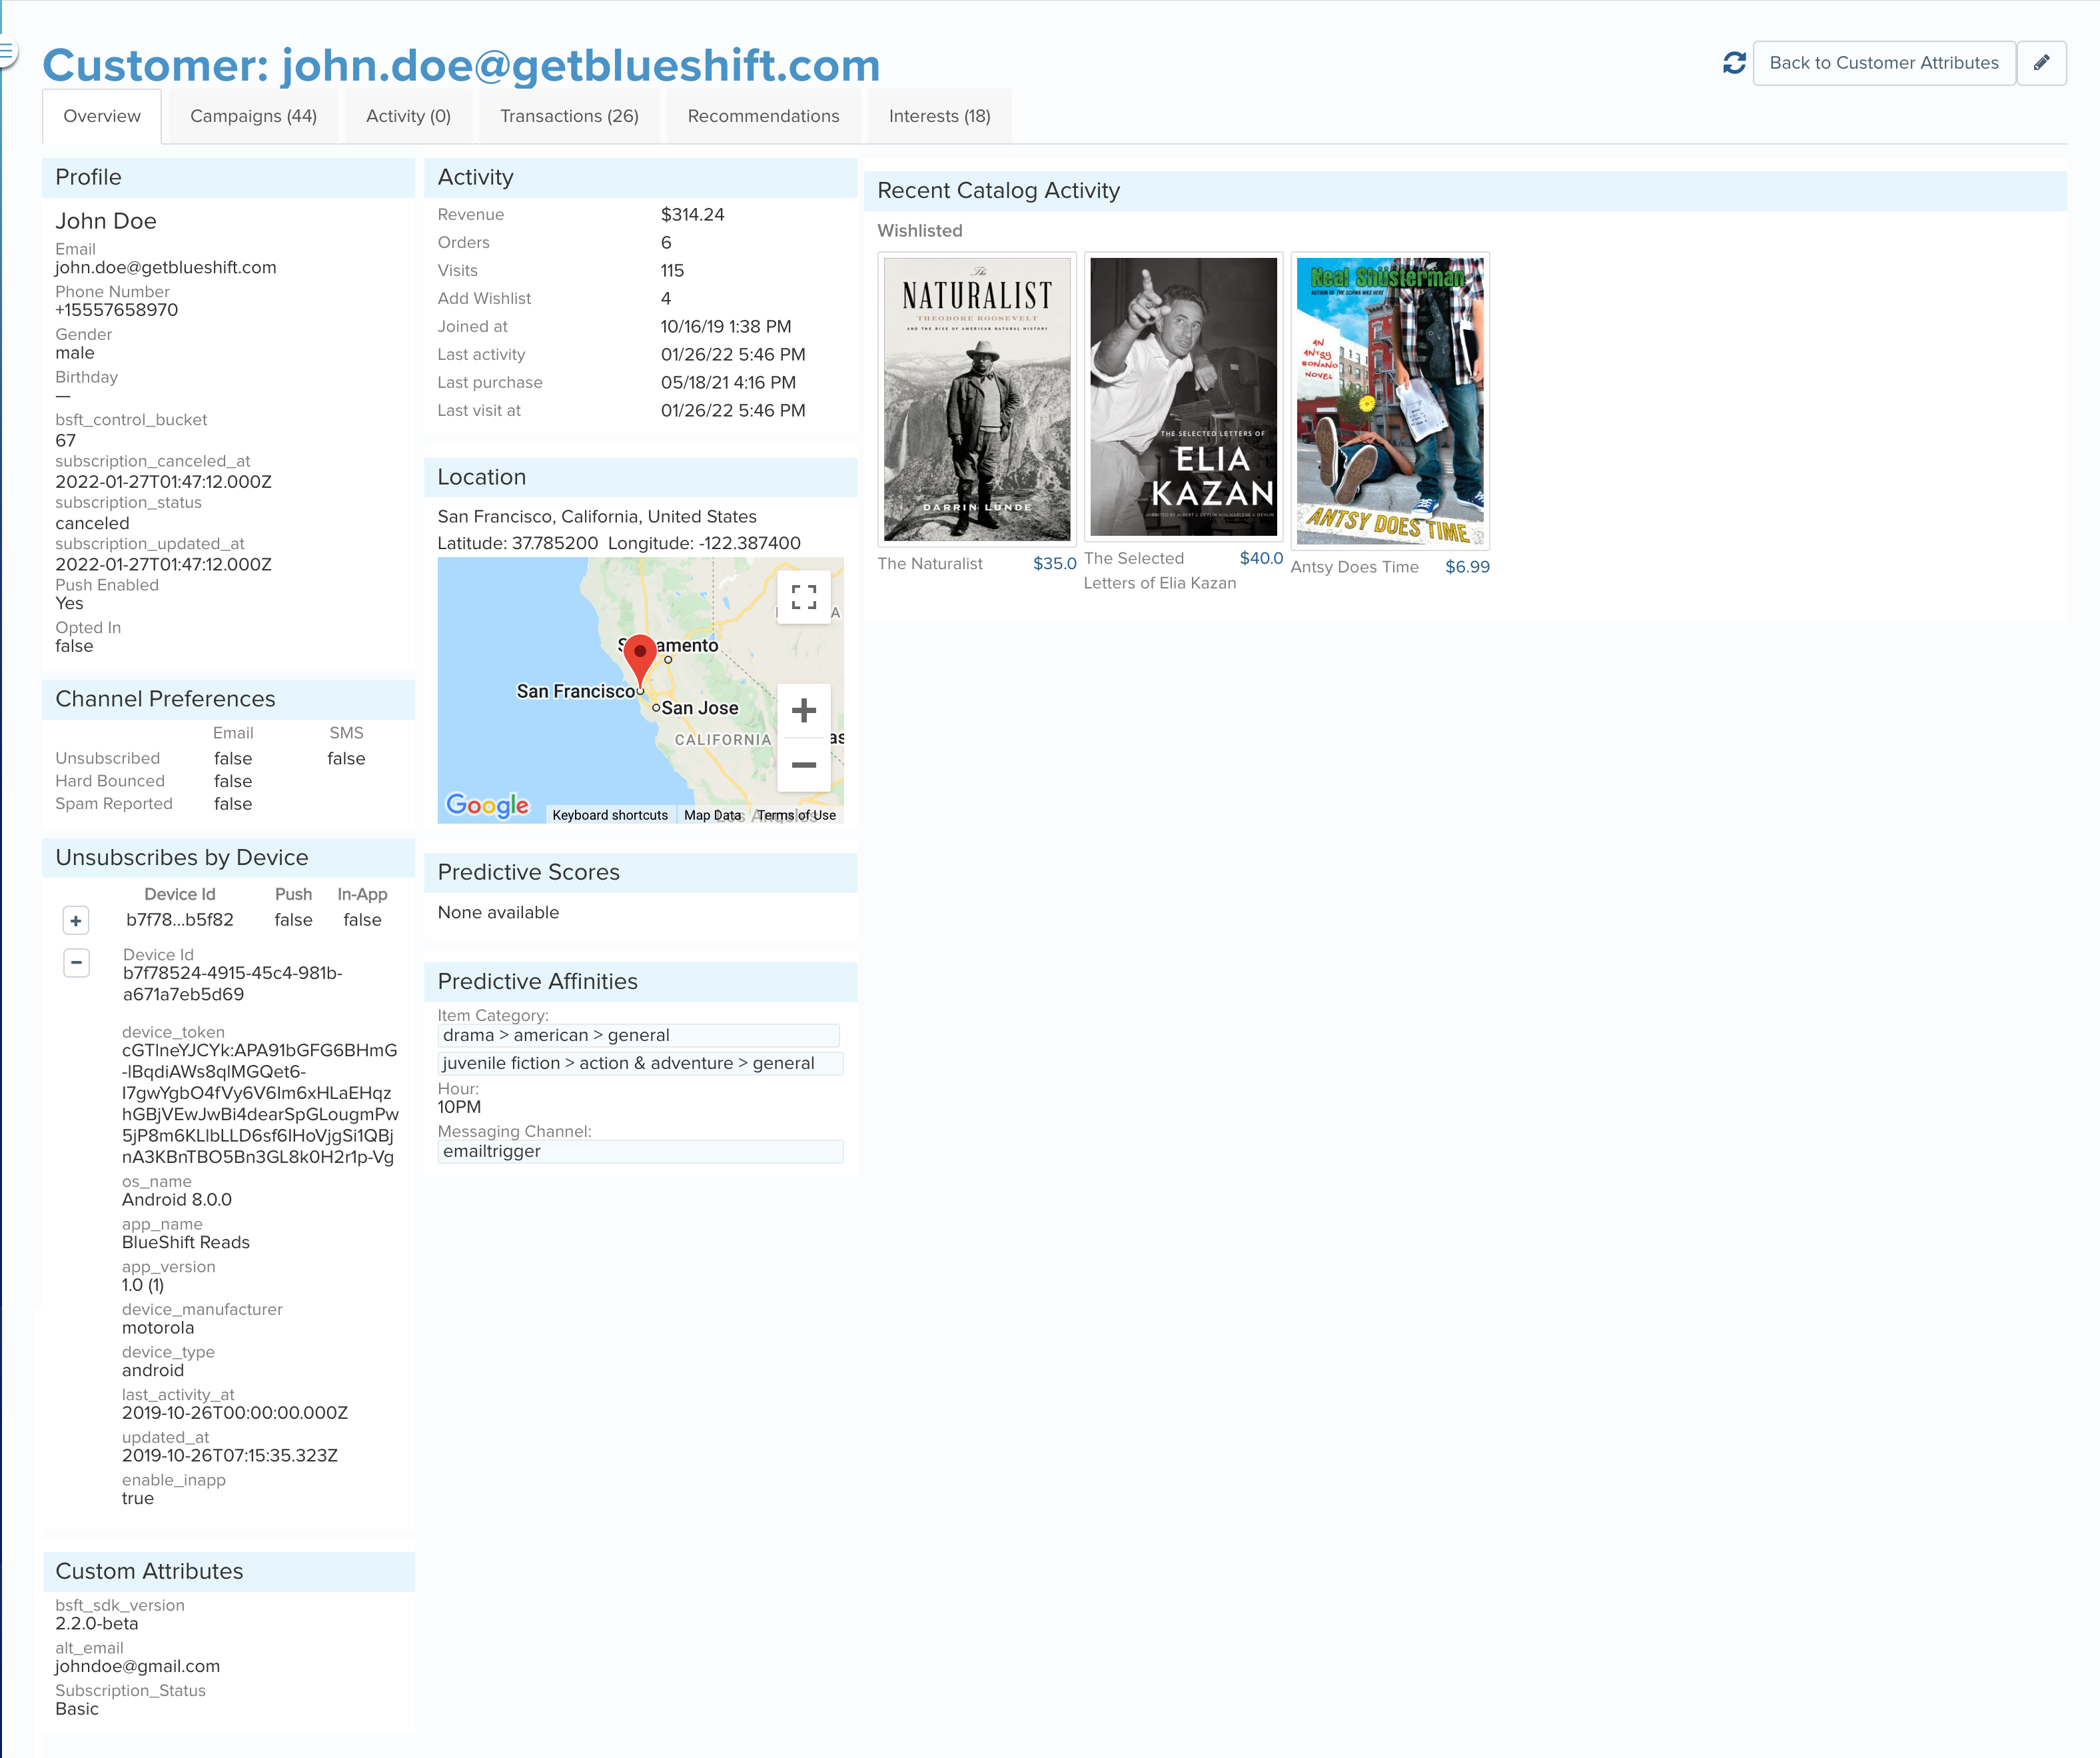Open the Interests (18) tab
This screenshot has height=1758, width=2100.
[939, 116]
